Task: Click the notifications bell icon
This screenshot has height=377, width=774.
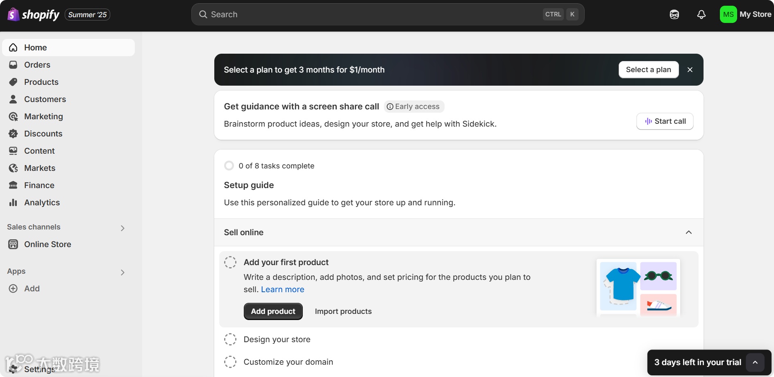Action: [701, 15]
